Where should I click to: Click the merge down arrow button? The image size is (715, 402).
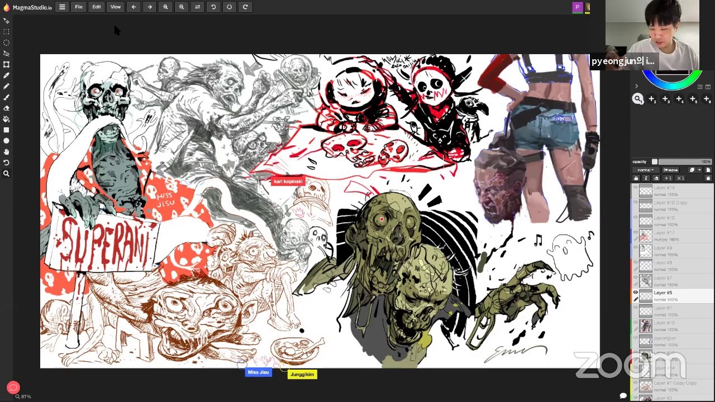(646, 178)
